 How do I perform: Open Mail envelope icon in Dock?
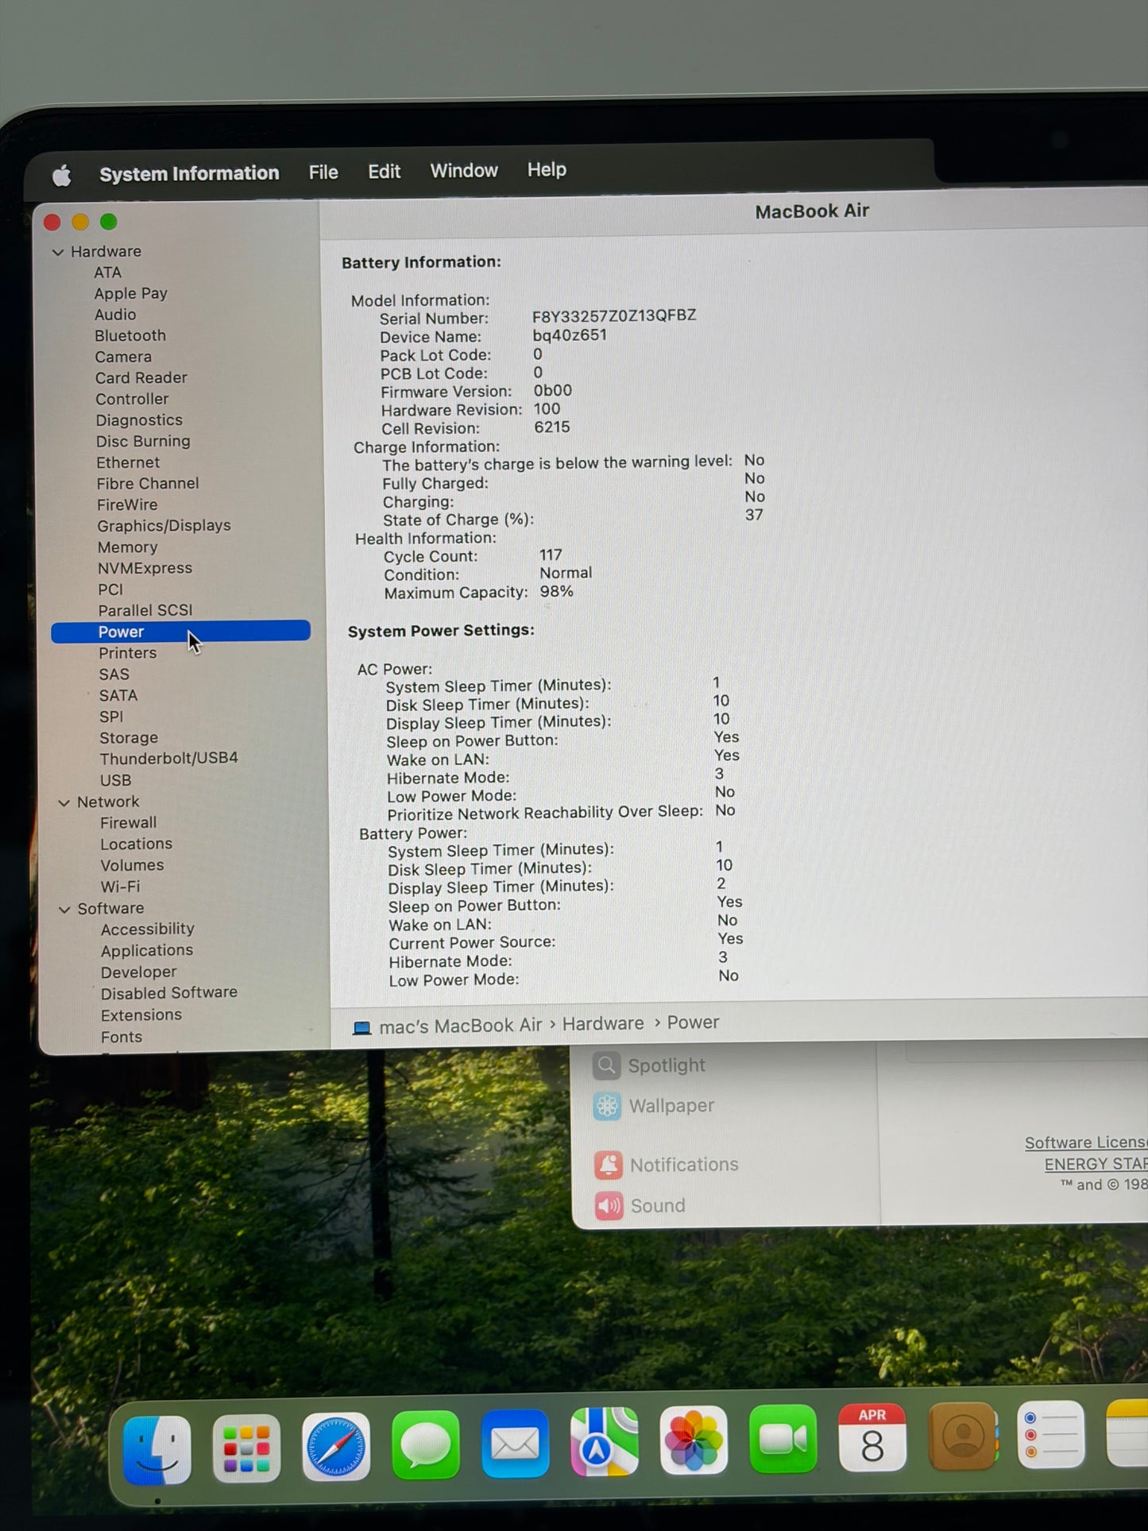515,1443
